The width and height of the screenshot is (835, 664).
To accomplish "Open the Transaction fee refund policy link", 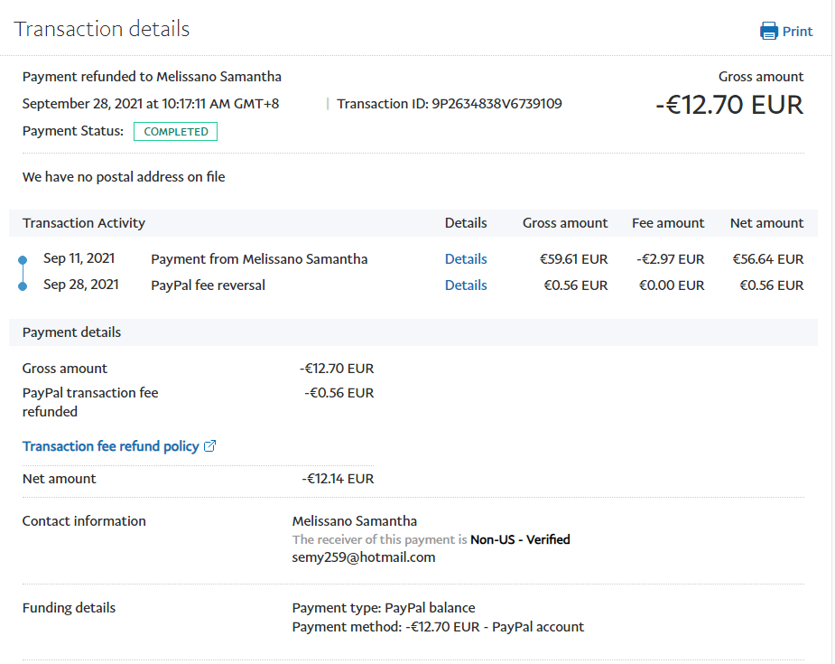I will (x=110, y=446).
